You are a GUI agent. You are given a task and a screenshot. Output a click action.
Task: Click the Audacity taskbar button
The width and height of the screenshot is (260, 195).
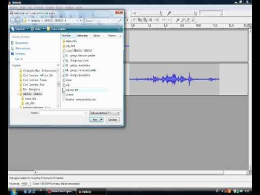pos(91,192)
